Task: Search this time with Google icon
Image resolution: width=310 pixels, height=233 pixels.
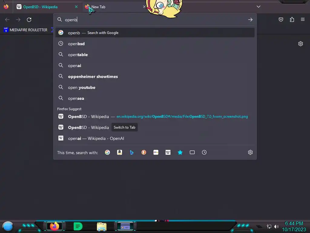Action: tap(107, 152)
